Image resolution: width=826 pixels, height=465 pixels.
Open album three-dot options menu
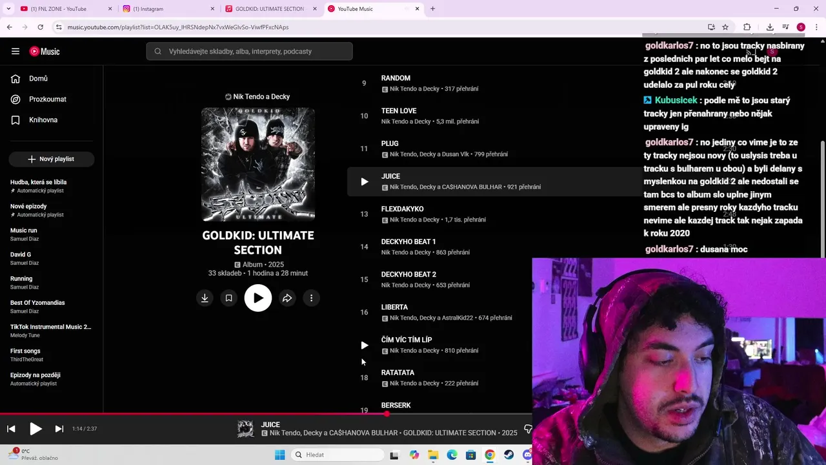pos(311,298)
